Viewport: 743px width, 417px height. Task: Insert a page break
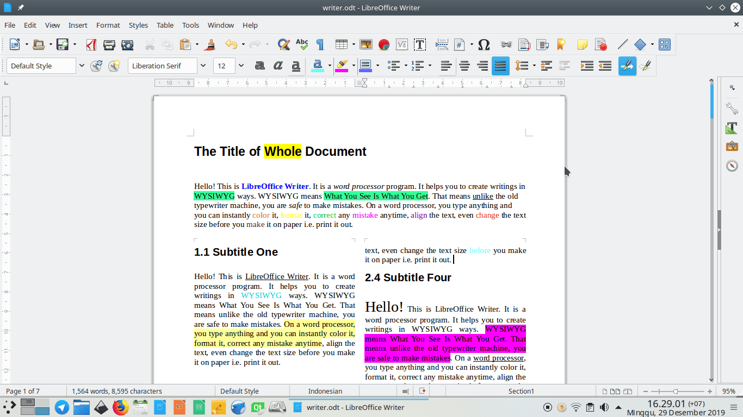[442, 45]
